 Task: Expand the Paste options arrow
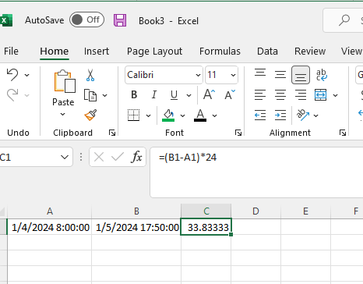(x=63, y=114)
